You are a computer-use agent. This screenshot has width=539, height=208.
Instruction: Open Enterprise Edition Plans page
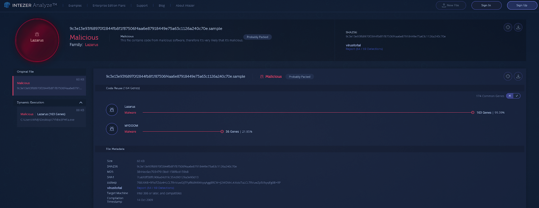pyautogui.click(x=109, y=6)
